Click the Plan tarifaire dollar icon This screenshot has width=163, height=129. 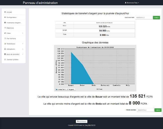coord(5,39)
